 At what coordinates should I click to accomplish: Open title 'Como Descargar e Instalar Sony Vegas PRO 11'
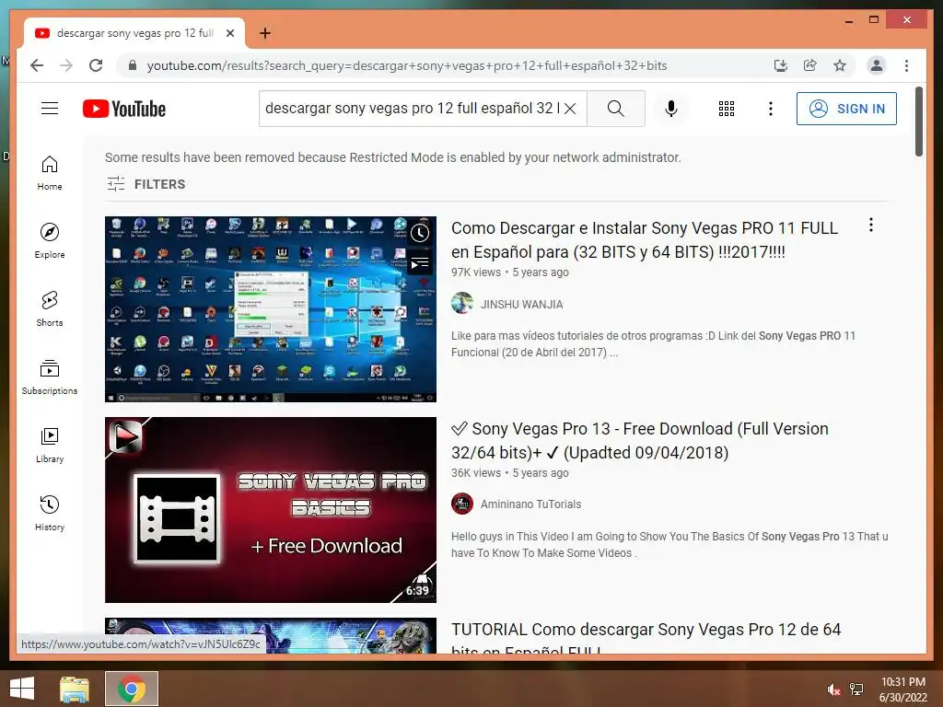[644, 240]
